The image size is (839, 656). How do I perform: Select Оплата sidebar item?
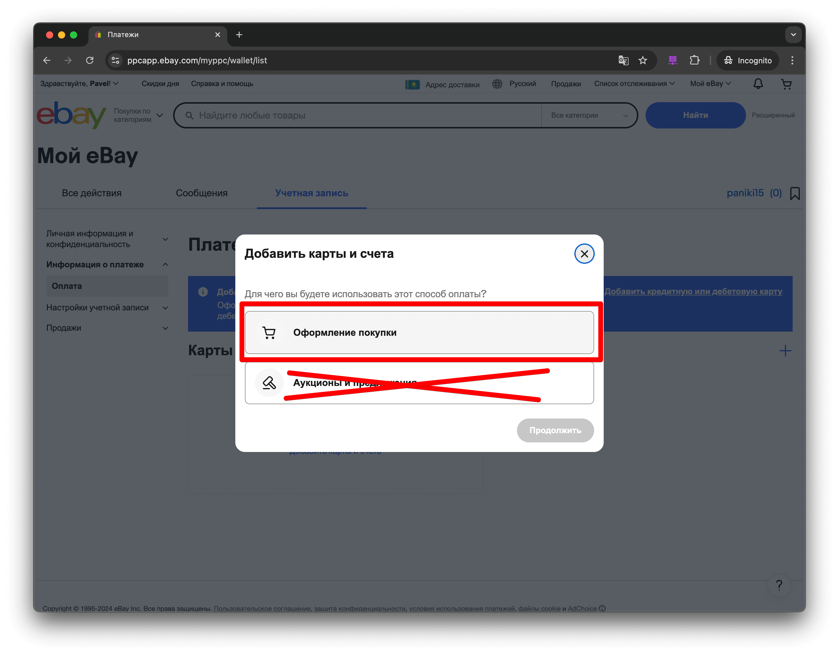[107, 286]
